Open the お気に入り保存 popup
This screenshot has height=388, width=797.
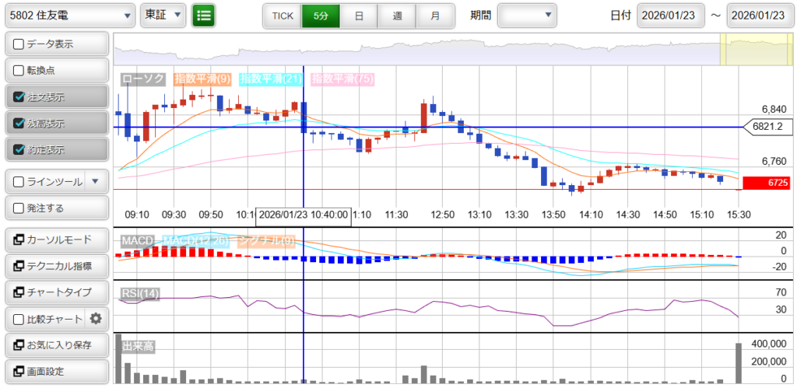click(56, 345)
